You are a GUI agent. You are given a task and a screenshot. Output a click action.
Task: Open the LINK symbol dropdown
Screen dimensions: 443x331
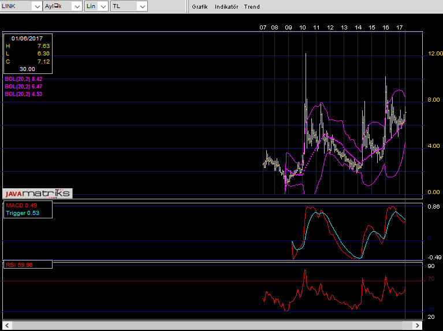pyautogui.click(x=21, y=6)
